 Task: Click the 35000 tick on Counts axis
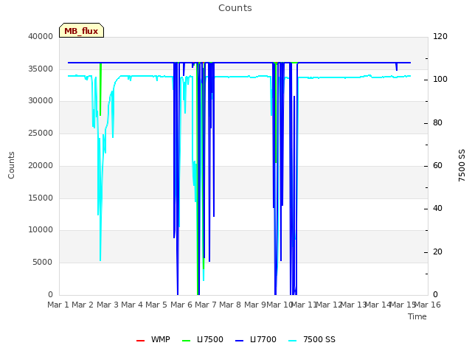point(41,69)
